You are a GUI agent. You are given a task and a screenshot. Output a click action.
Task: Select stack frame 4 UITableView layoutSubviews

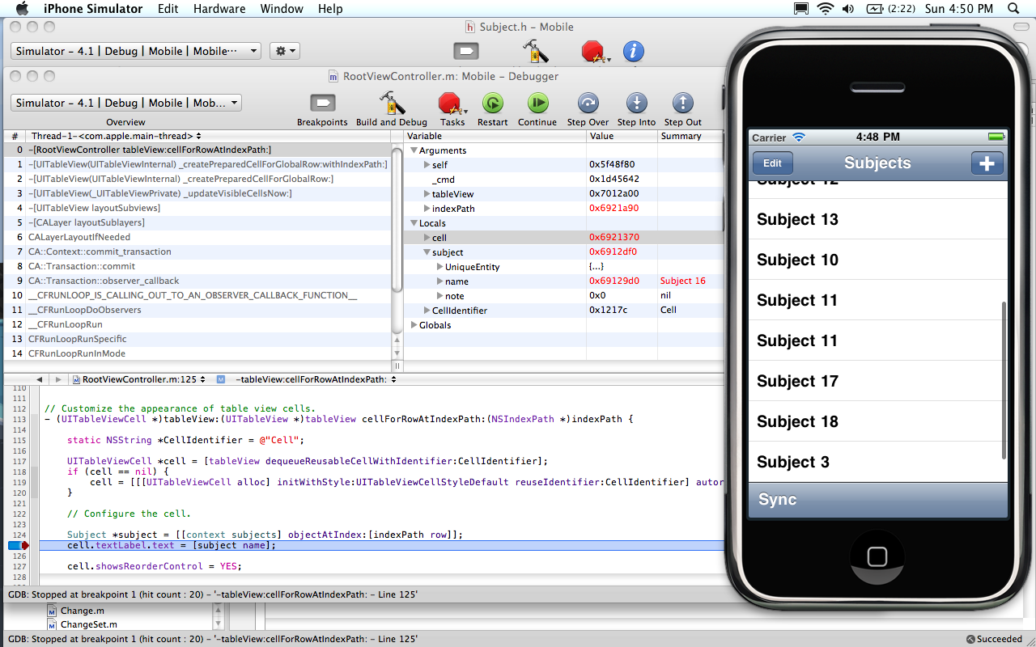click(x=197, y=208)
